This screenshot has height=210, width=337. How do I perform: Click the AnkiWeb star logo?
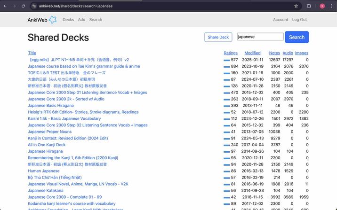coord(53,20)
